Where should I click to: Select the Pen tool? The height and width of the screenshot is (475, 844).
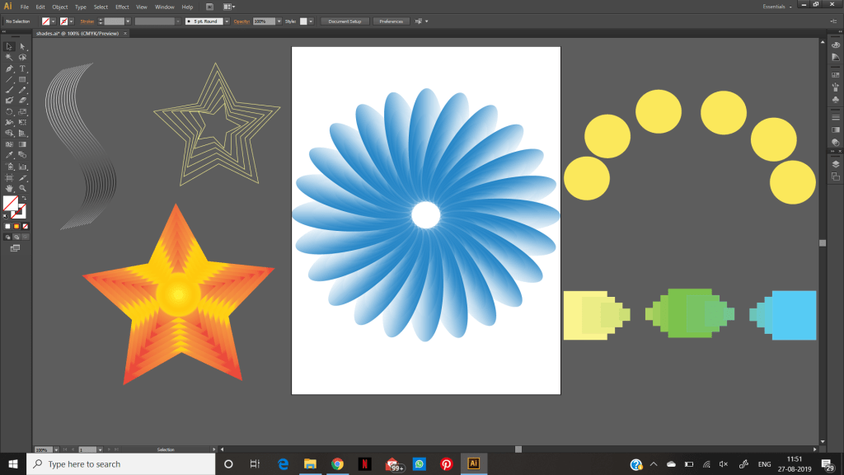click(9, 68)
